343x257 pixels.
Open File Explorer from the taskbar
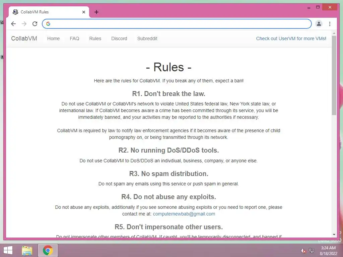[27, 250]
